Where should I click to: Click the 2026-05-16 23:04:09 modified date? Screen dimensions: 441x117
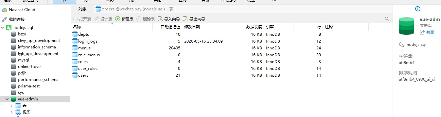(203, 41)
